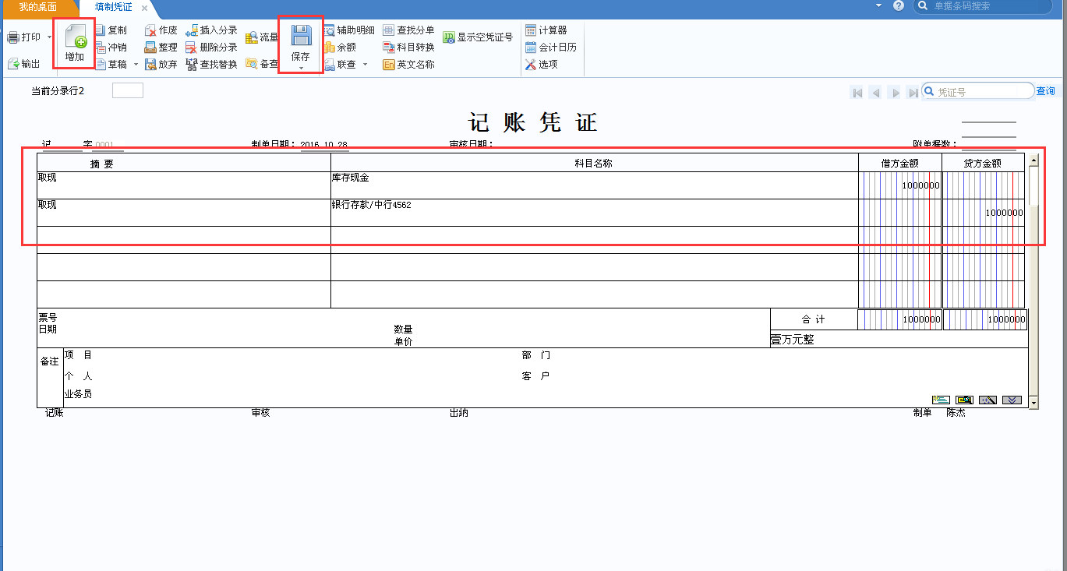Click 插入分录 (Insert entry) icon
This screenshot has width=1067, height=571.
tap(192, 30)
